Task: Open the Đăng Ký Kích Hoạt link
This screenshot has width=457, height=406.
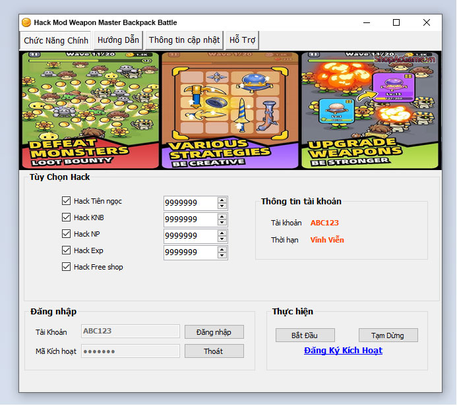Action: [x=343, y=351]
